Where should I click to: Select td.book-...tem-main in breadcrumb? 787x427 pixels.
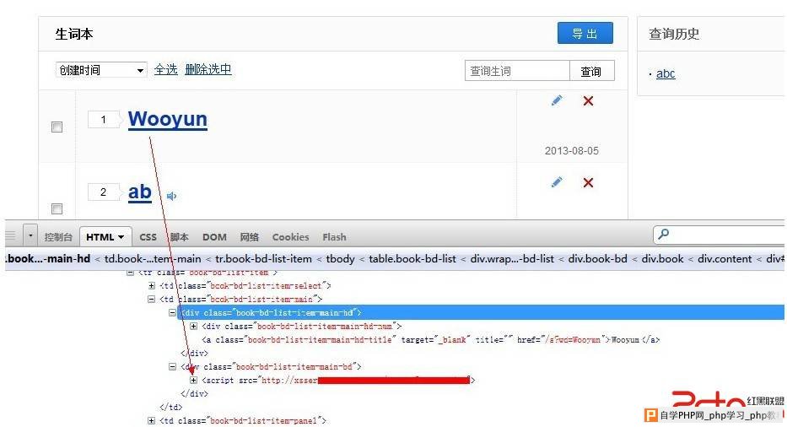(x=153, y=259)
